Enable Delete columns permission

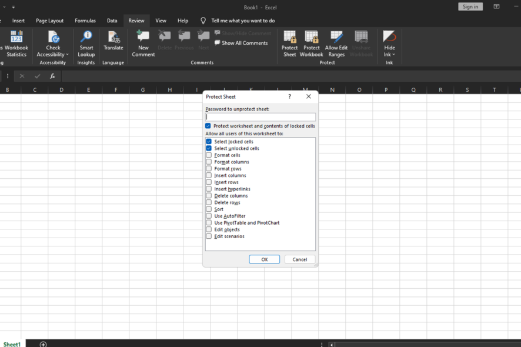point(209,195)
